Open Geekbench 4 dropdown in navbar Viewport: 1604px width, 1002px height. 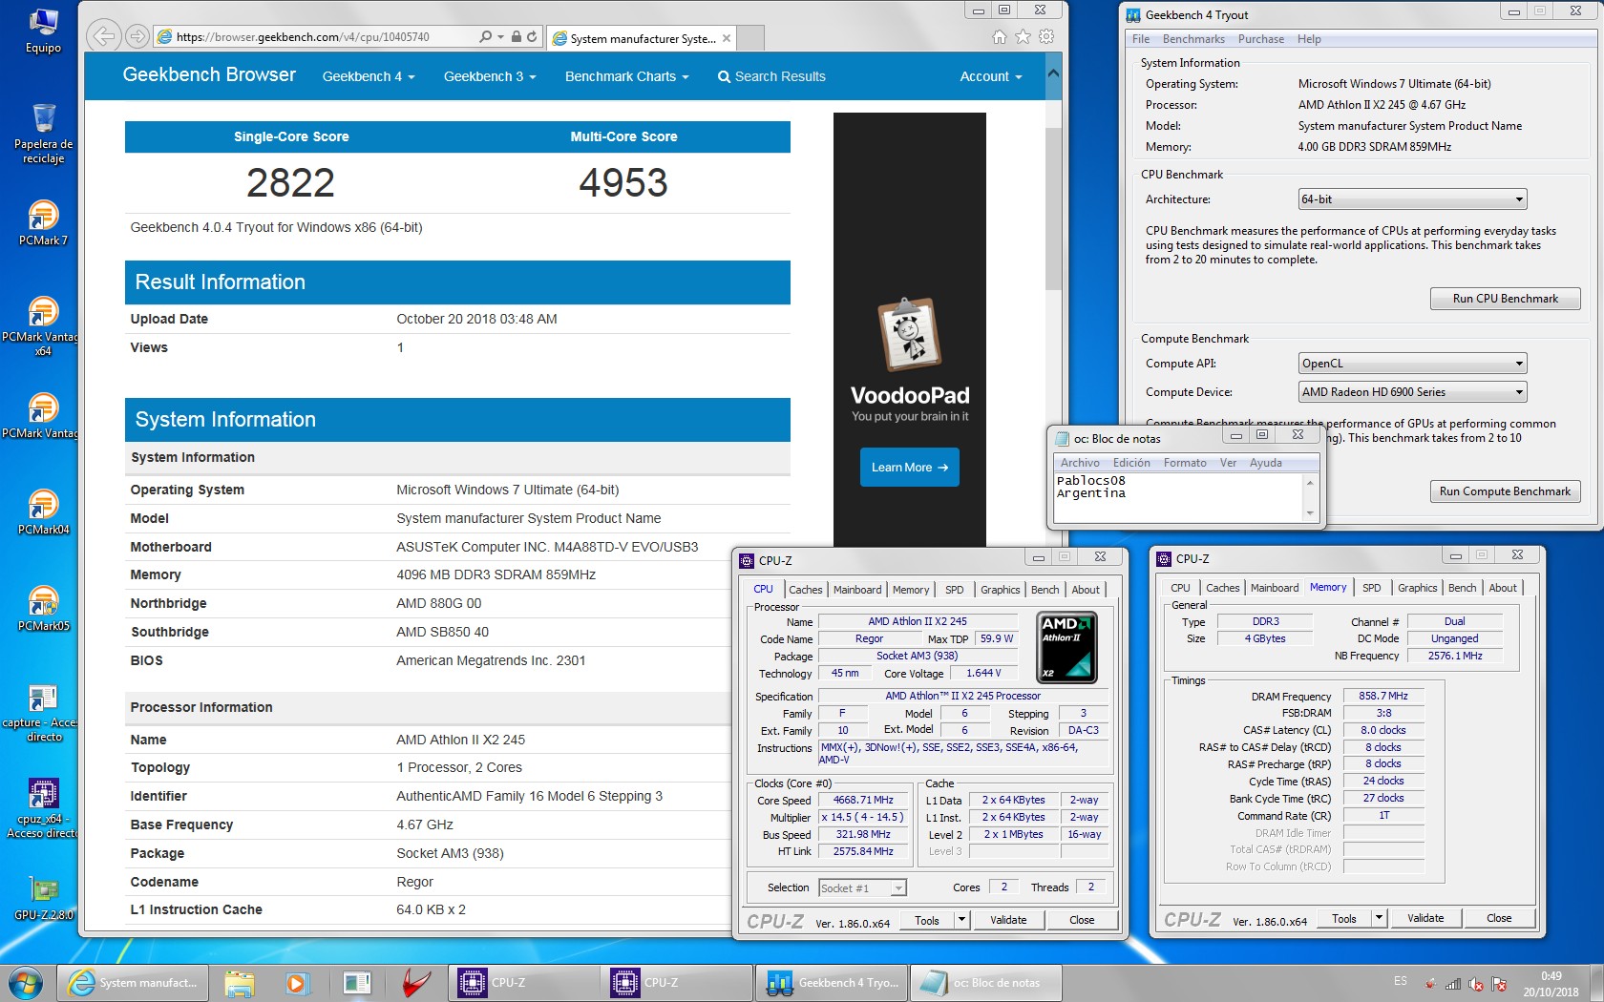(x=369, y=76)
